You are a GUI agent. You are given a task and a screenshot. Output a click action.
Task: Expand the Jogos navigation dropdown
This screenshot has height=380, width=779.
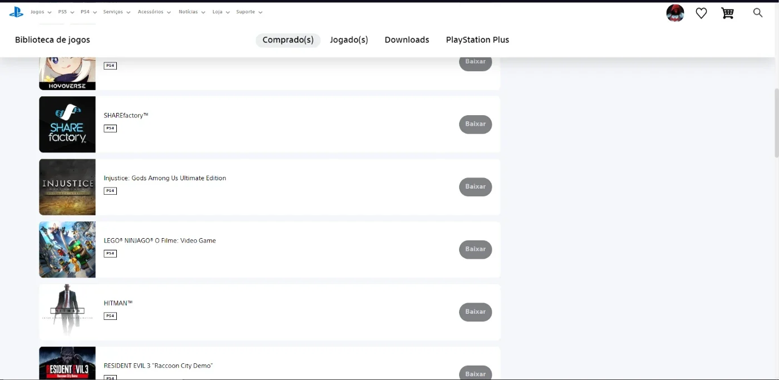(41, 12)
